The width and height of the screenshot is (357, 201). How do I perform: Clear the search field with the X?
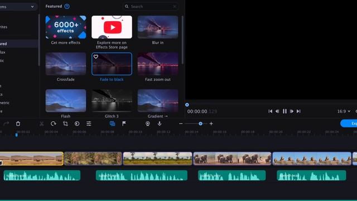click(175, 7)
